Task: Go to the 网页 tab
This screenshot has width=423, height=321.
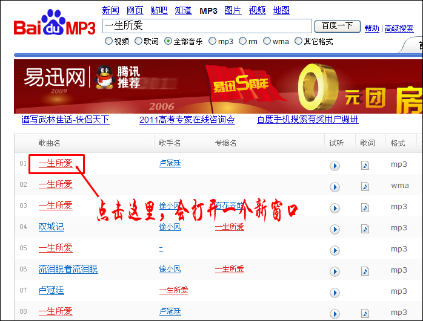Action: coord(135,10)
